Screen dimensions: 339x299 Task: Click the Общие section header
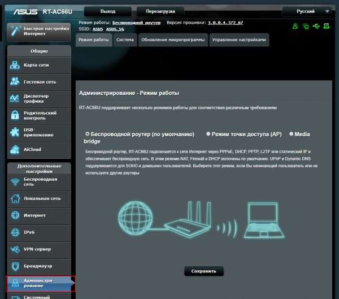point(39,51)
